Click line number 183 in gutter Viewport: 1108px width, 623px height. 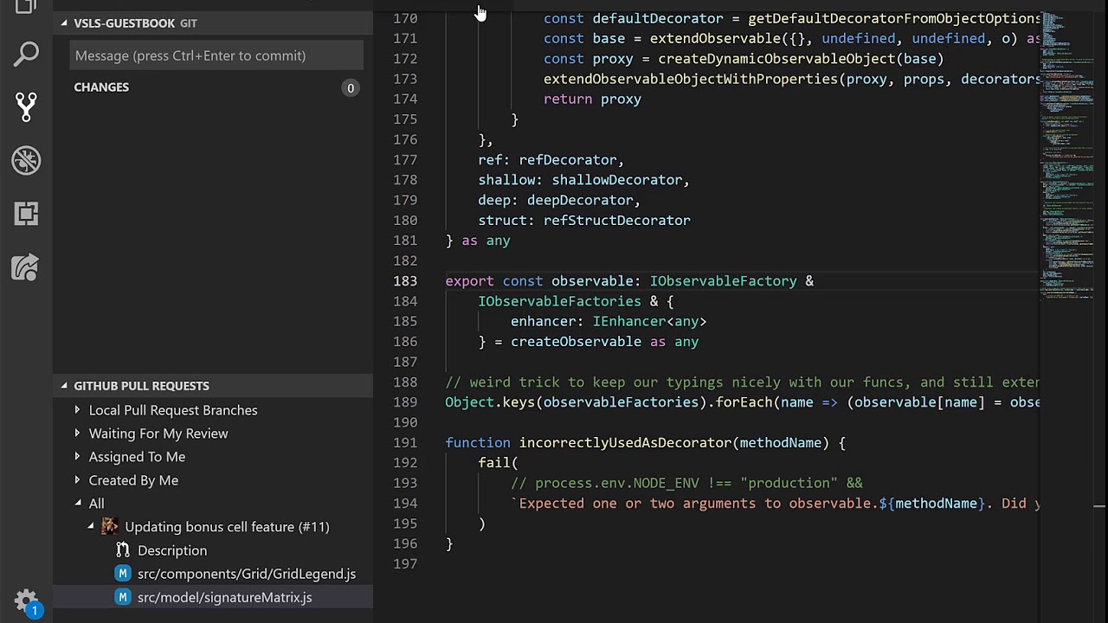pyautogui.click(x=405, y=281)
